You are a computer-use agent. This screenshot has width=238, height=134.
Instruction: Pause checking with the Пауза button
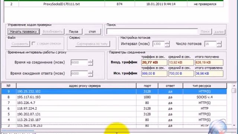click(74, 32)
